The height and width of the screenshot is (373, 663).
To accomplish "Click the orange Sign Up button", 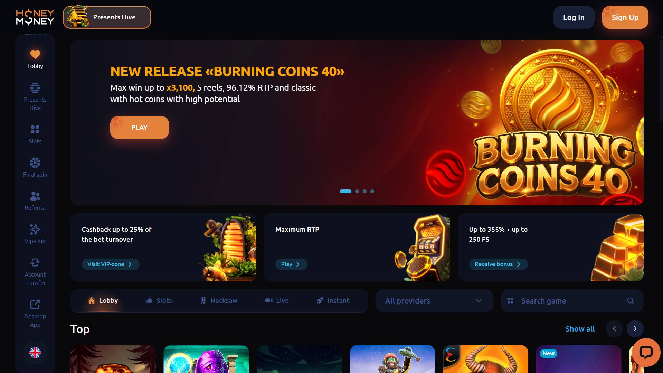I will point(625,17).
